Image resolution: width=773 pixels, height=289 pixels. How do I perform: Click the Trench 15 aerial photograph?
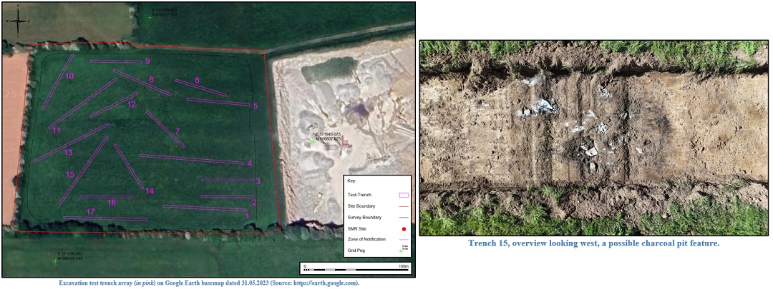[594, 137]
